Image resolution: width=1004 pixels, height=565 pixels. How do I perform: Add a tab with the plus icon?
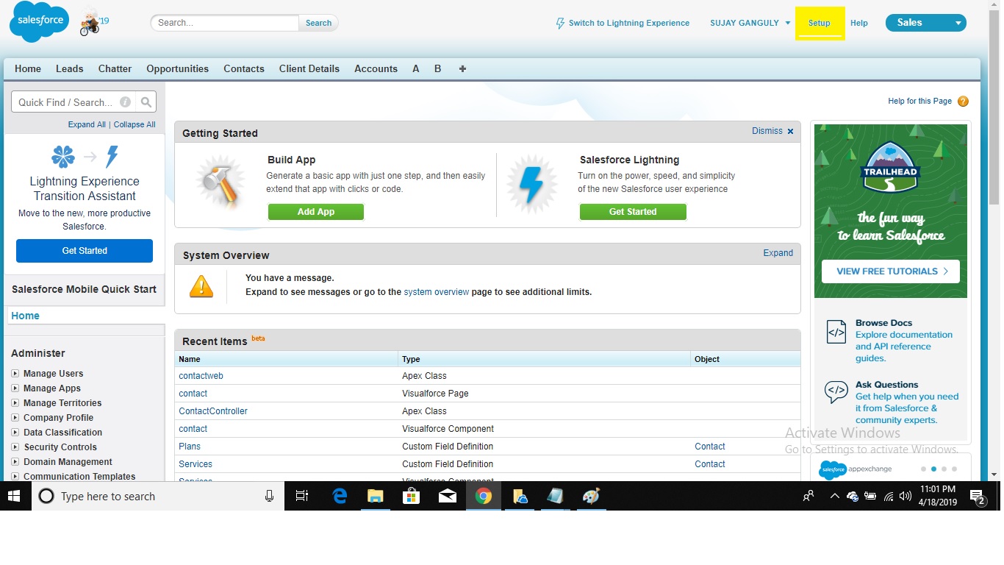462,68
